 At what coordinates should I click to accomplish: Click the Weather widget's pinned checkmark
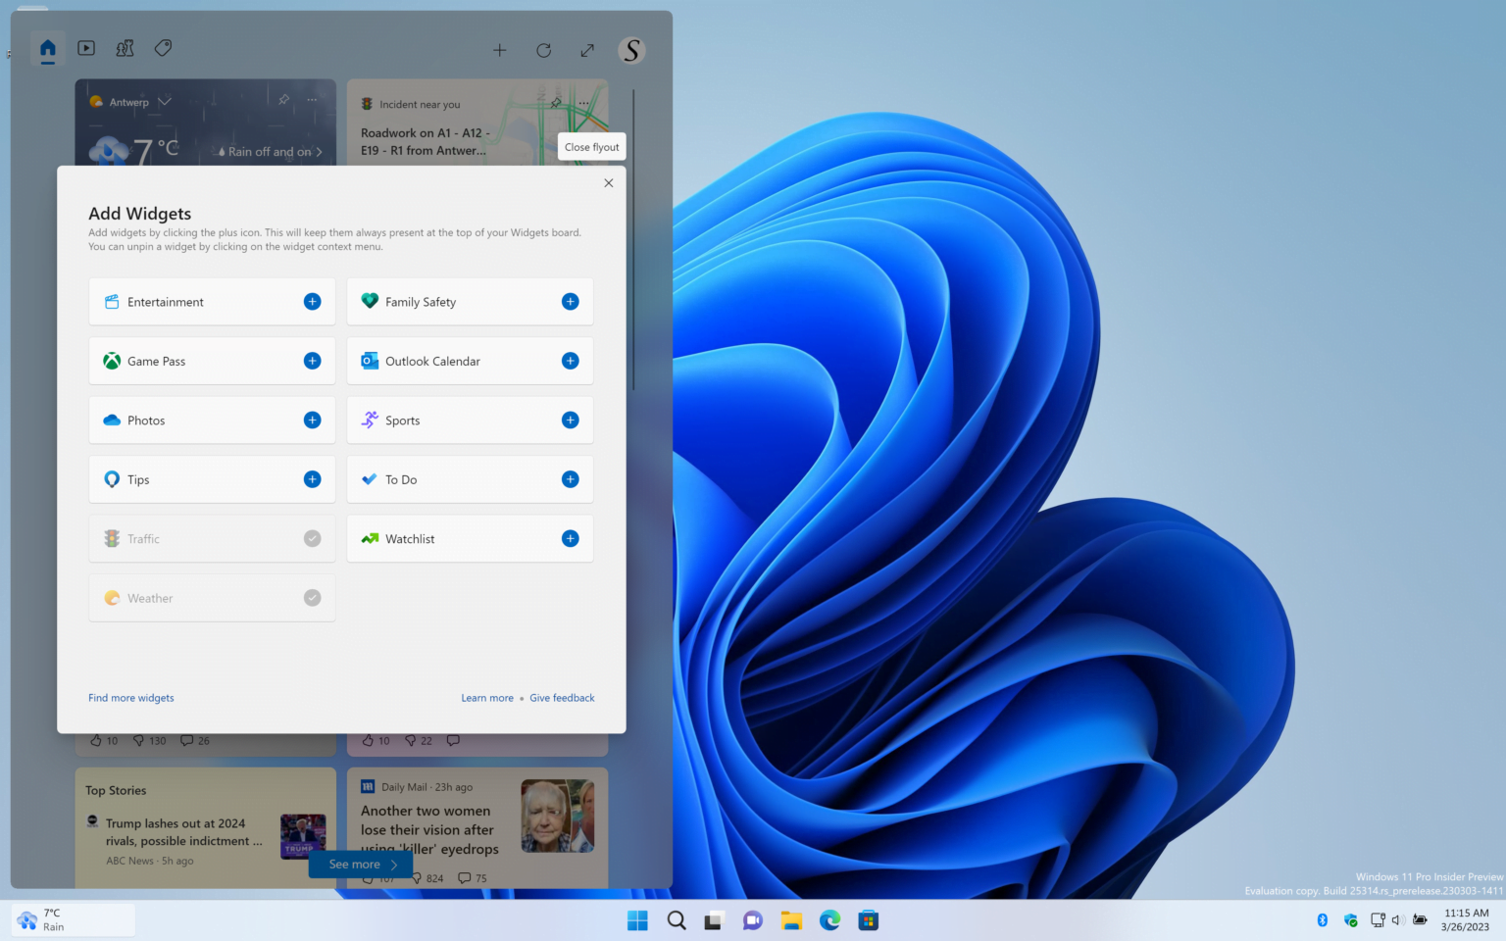(x=312, y=598)
